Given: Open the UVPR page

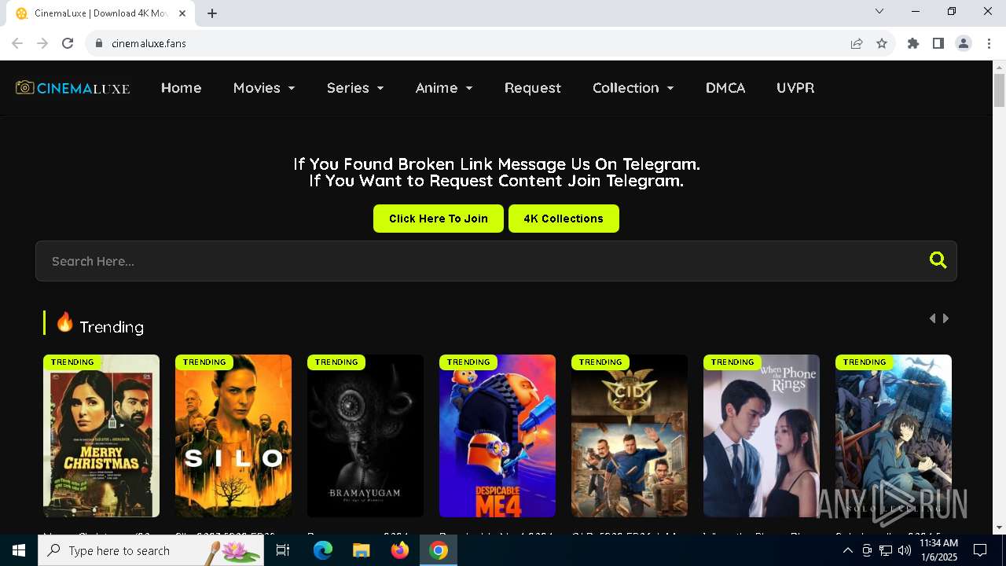Looking at the screenshot, I should [x=795, y=88].
